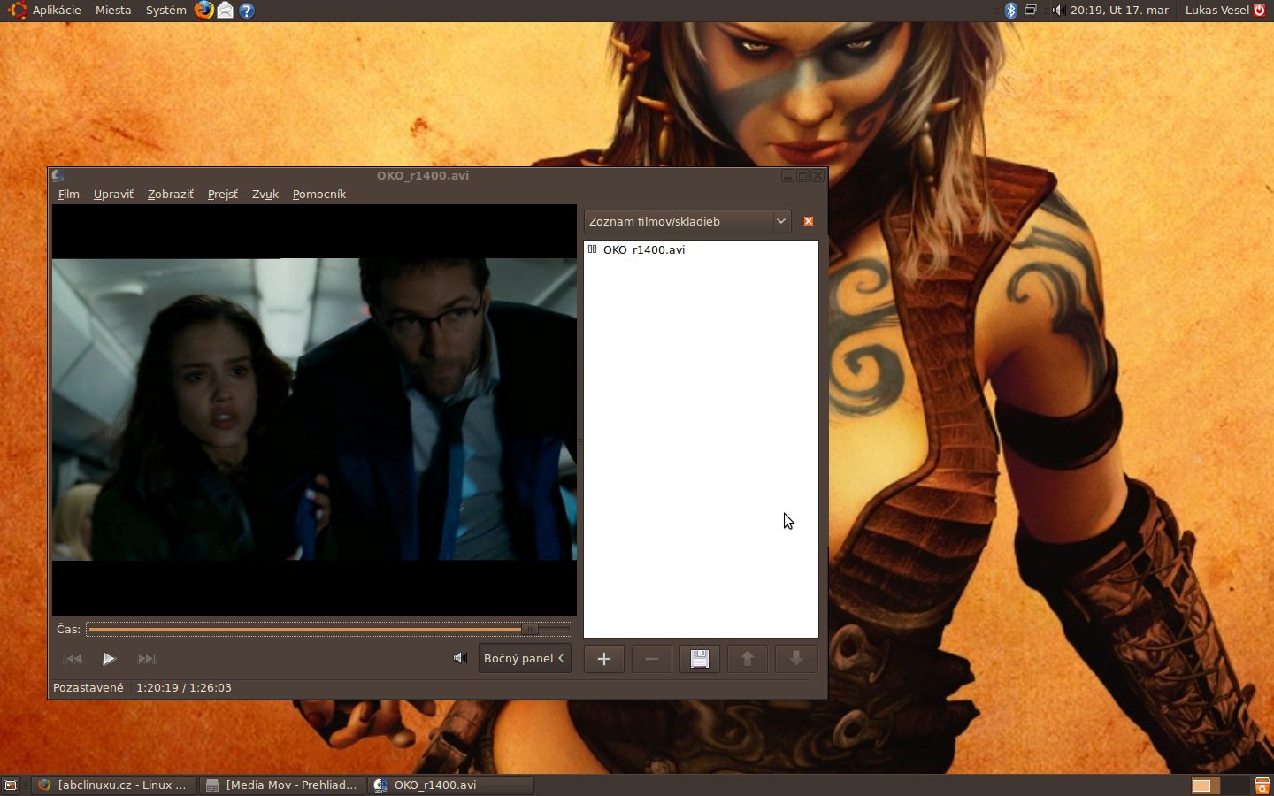Start playback with the play button
The width and height of the screenshot is (1274, 796).
pyautogui.click(x=109, y=658)
